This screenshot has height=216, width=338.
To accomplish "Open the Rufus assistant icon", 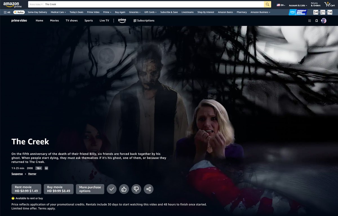I will (19, 12).
